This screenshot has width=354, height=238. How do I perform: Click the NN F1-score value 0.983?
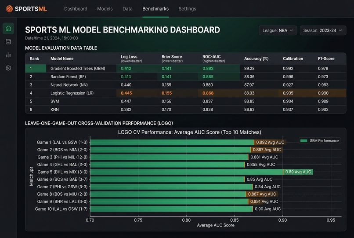click(x=323, y=85)
